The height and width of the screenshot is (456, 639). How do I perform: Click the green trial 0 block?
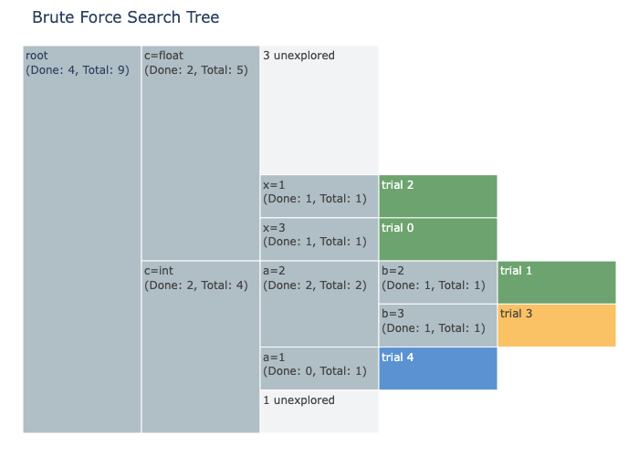point(438,239)
